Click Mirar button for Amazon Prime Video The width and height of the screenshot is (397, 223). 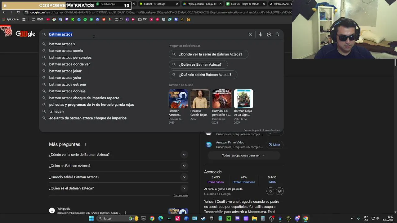click(x=274, y=145)
